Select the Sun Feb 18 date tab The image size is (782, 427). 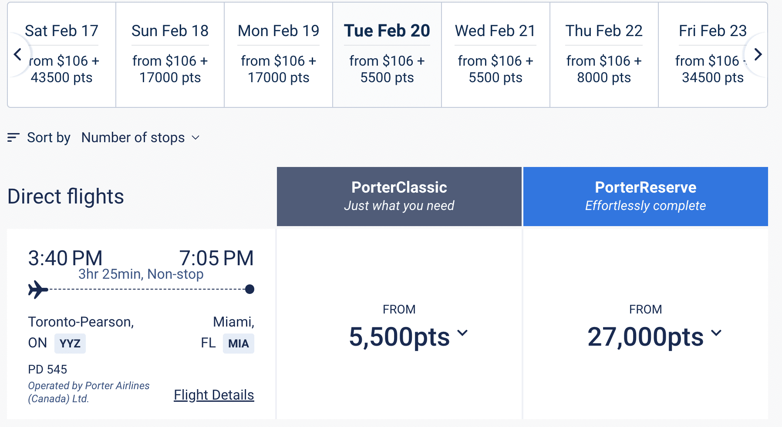(x=170, y=55)
